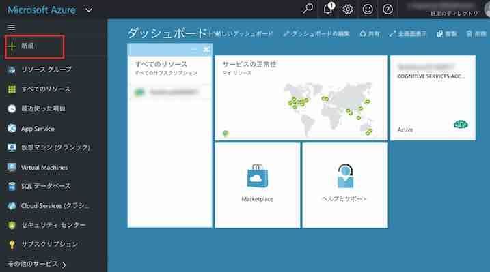Open the ヘルプとサポート tile
Viewport: 490px width, 272px height.
[x=345, y=185]
